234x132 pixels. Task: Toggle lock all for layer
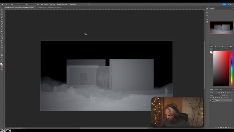pos(221,98)
